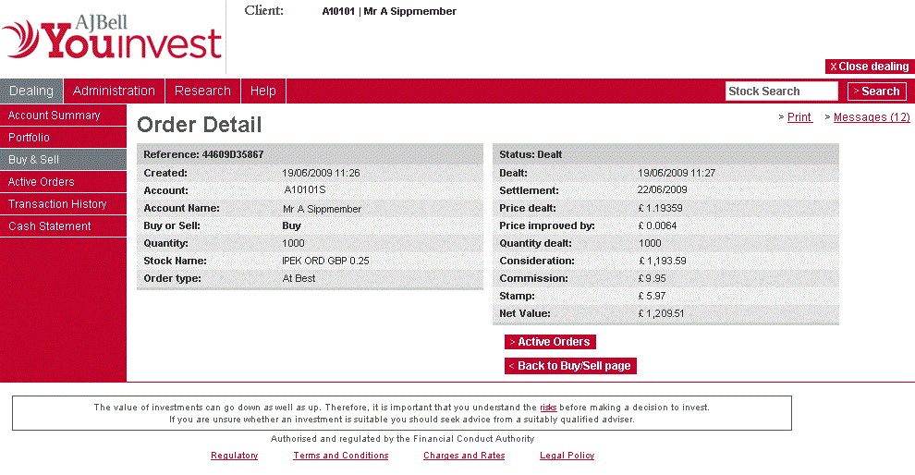Viewport: 915px width, 475px height.
Task: Open the Charges and Rates footer link
Action: click(464, 456)
